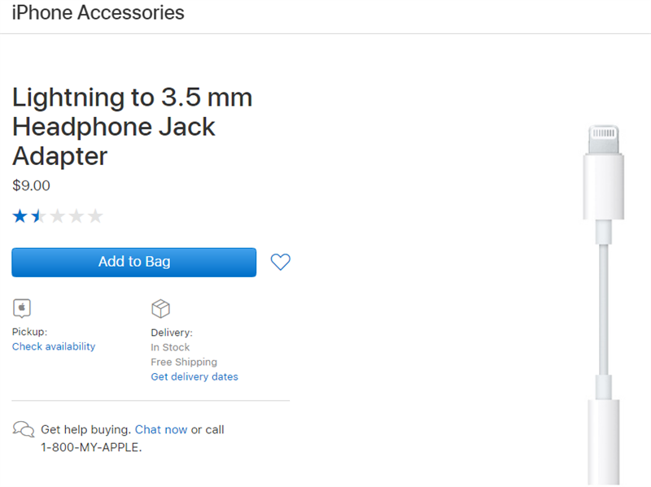Click the $9.00 price label
This screenshot has height=487, width=651.
pyautogui.click(x=31, y=185)
